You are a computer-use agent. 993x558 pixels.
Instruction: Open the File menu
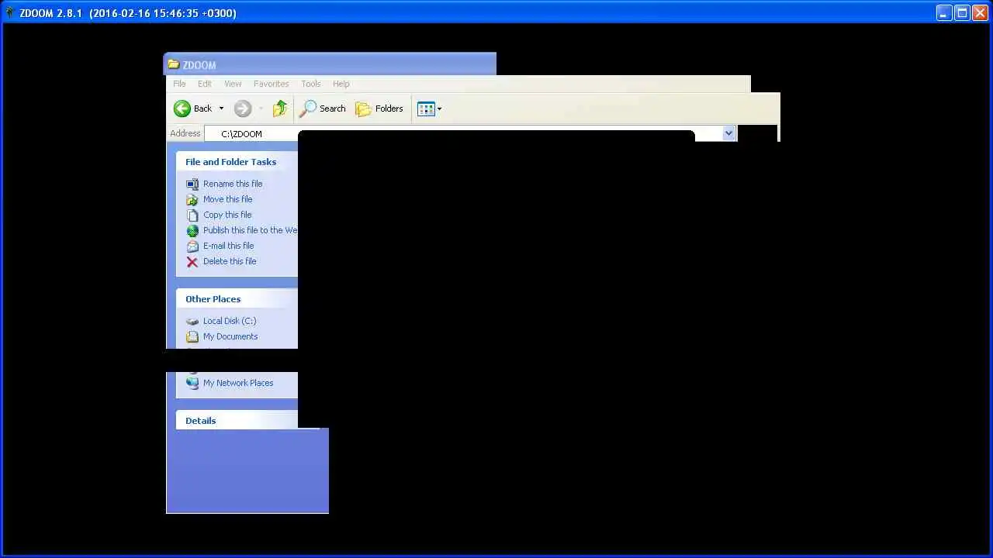(179, 84)
